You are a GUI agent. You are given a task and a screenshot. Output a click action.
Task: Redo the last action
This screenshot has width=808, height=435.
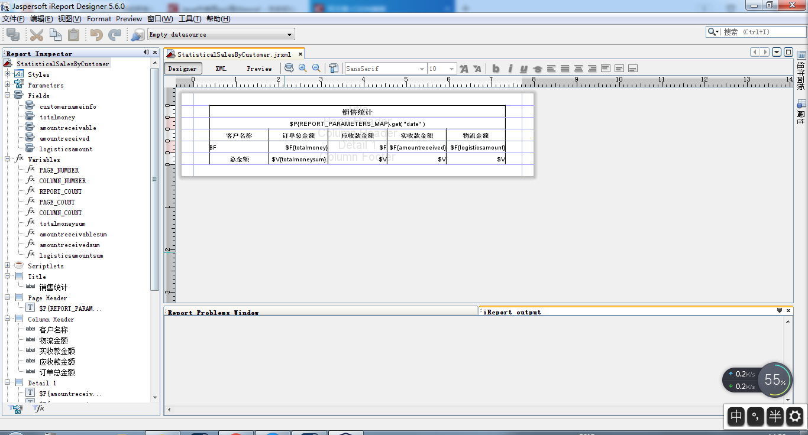(x=113, y=34)
